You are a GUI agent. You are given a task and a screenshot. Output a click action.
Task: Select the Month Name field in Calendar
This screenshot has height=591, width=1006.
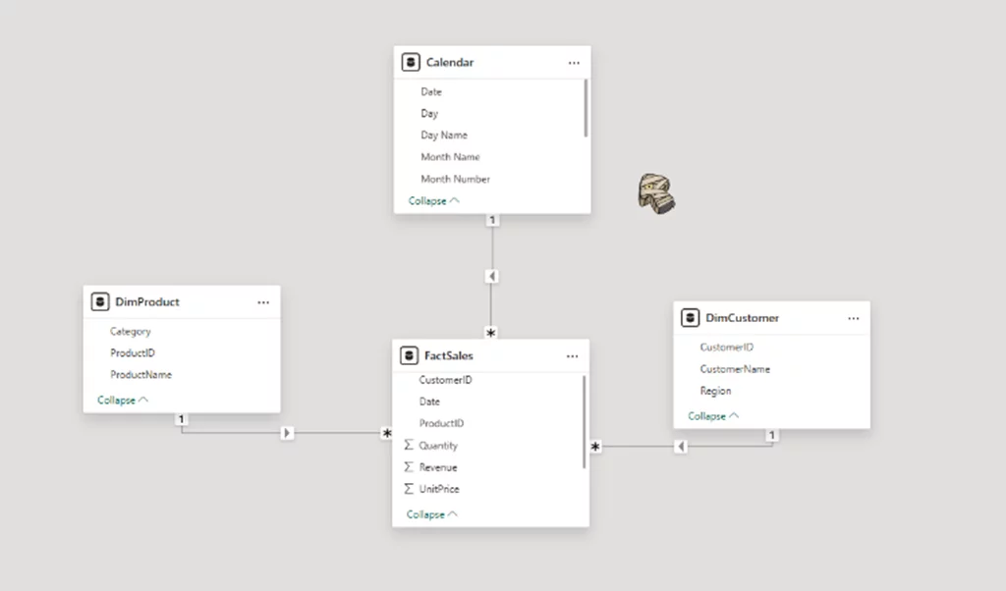(x=451, y=156)
